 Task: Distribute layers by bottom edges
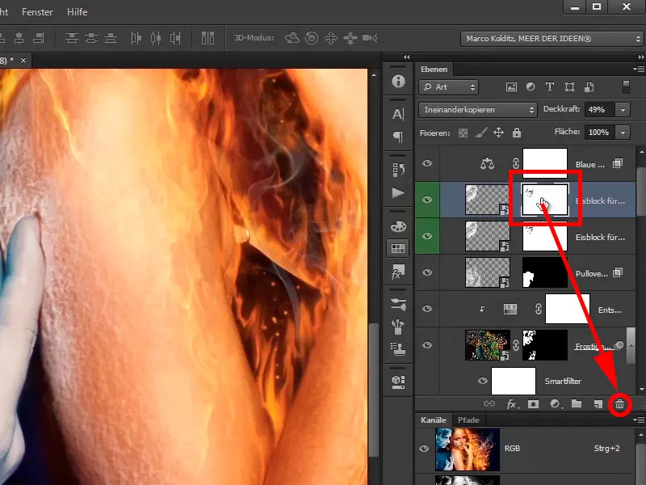pos(111,38)
